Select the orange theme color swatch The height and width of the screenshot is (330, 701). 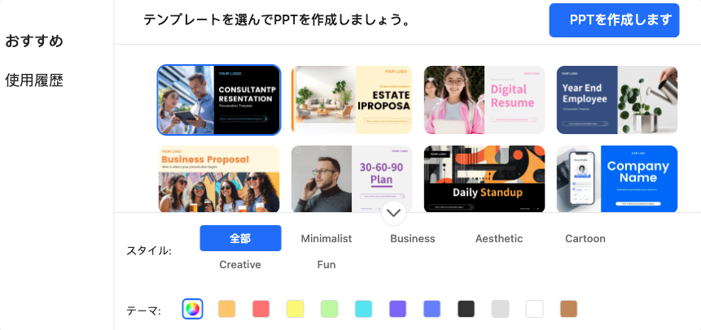[x=226, y=309]
